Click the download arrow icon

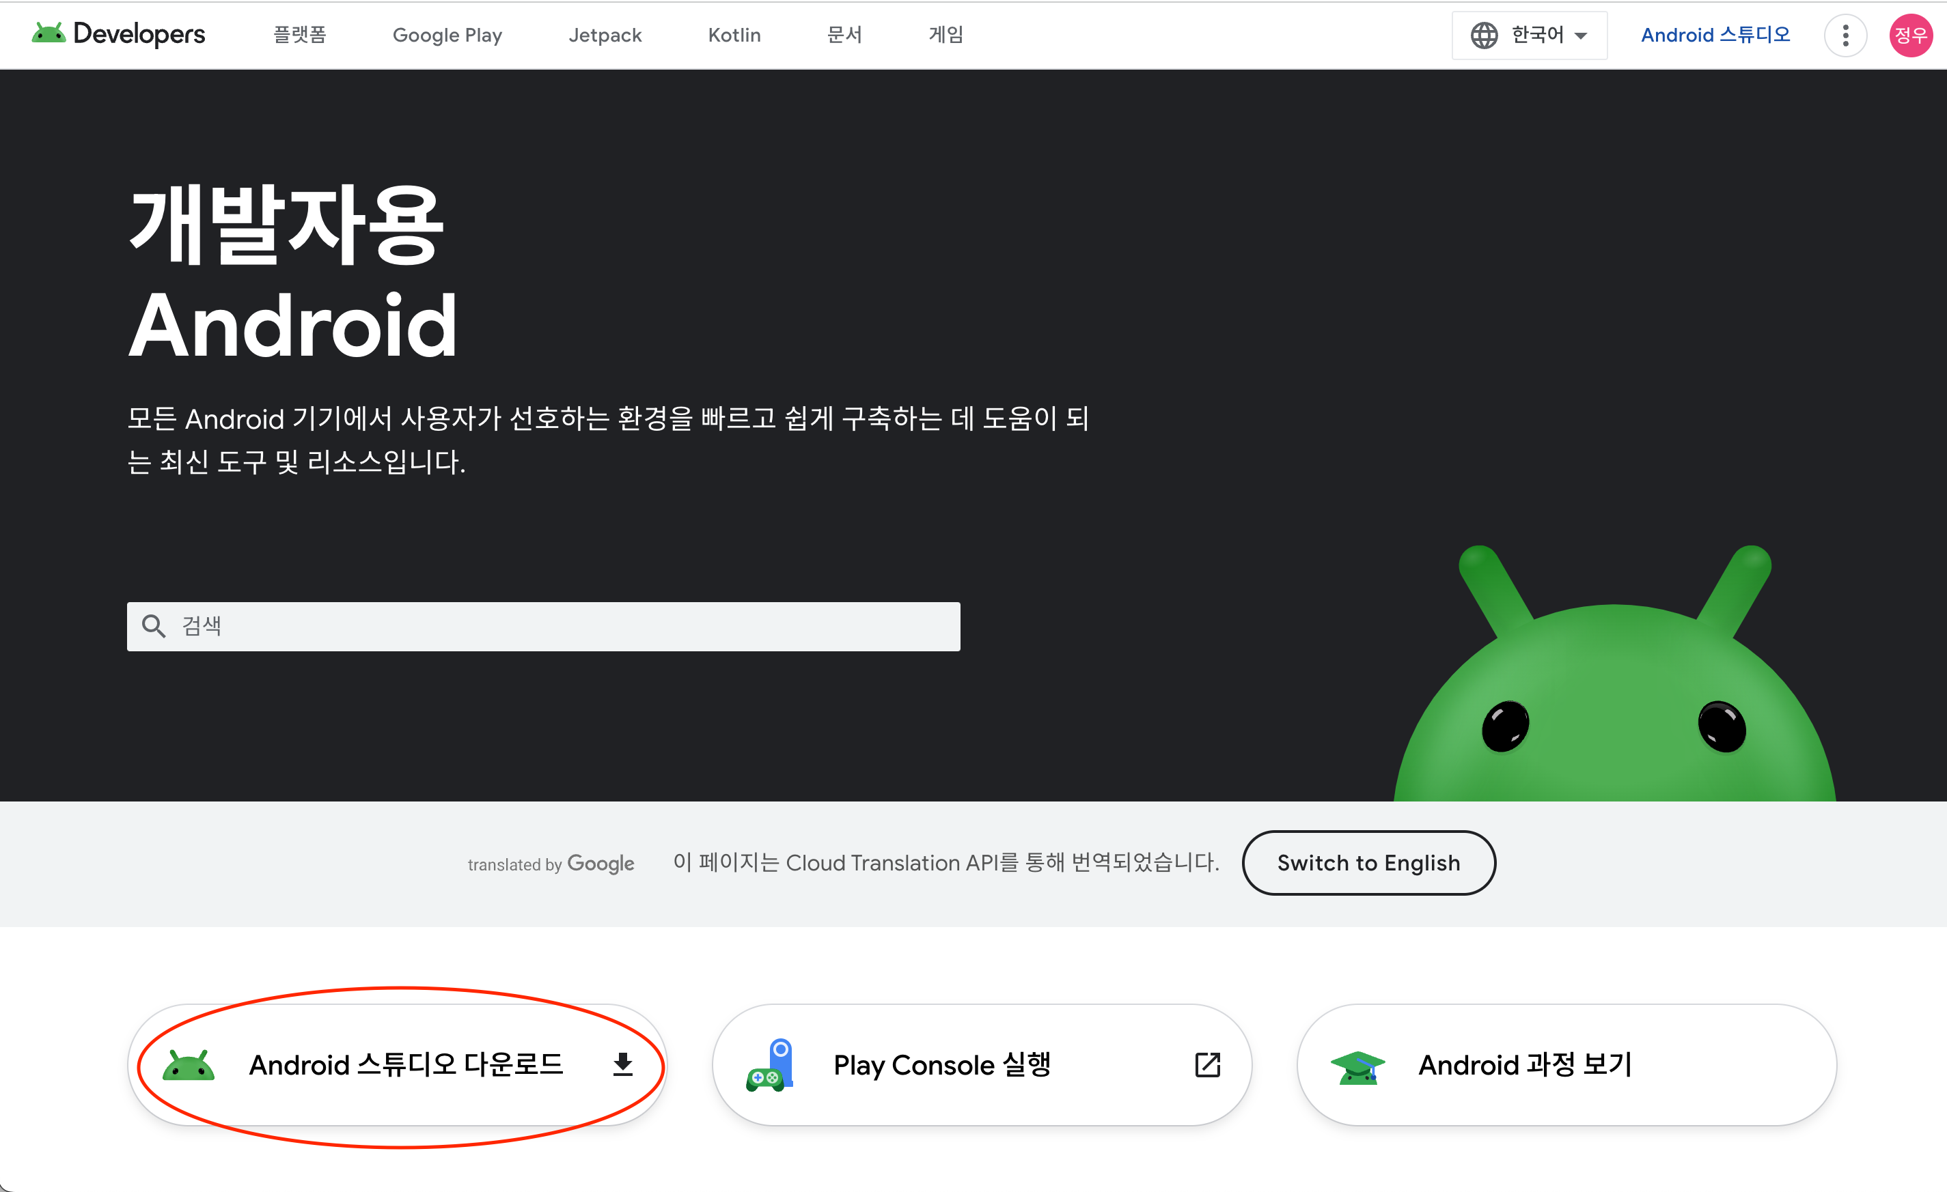(622, 1064)
